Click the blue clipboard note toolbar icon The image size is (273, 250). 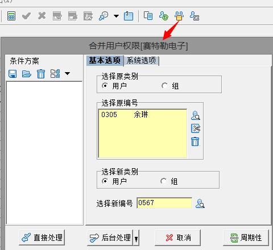129,16
